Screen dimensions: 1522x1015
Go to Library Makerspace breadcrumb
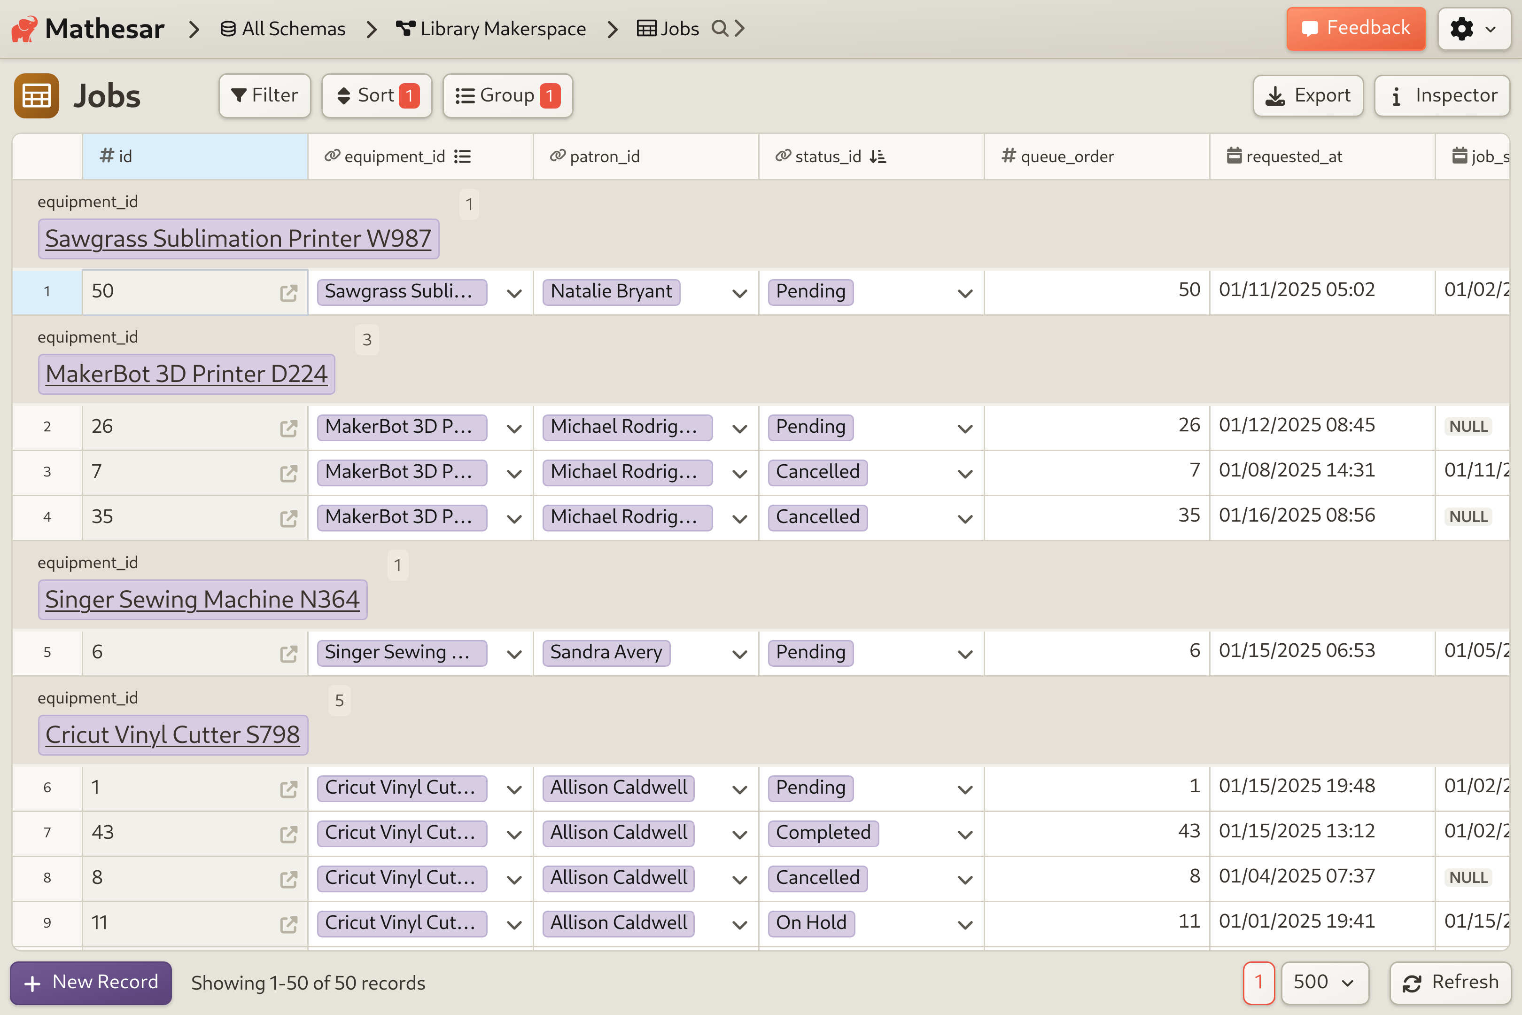point(490,29)
